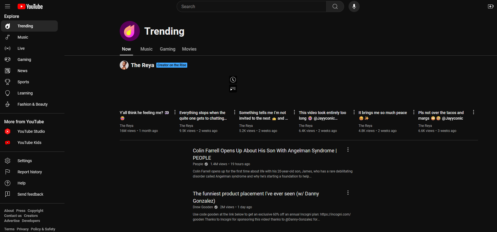Image resolution: width=497 pixels, height=232 pixels.
Task: Open 'Everything stops when the' video title
Action: pos(203,115)
